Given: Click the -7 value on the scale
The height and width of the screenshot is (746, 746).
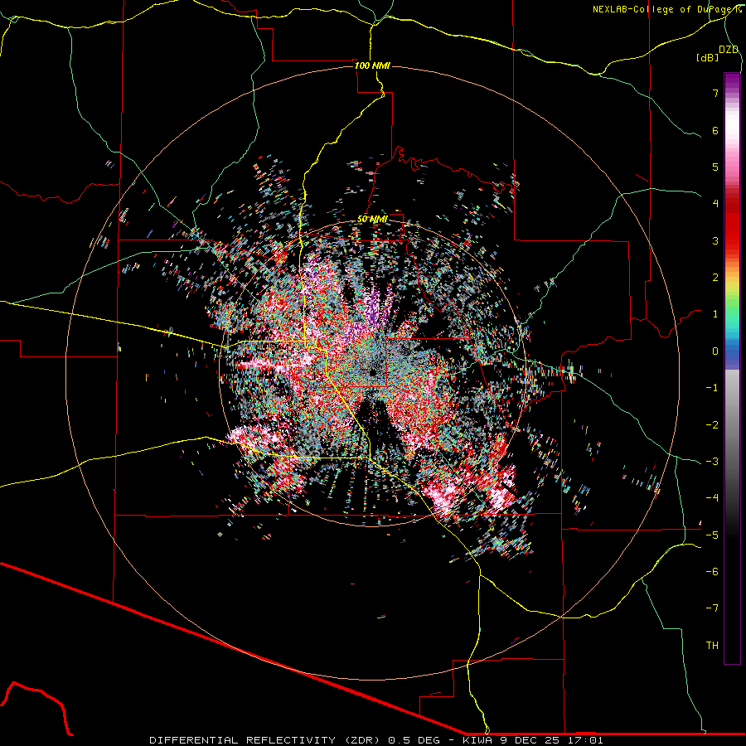Looking at the screenshot, I should click(x=712, y=608).
